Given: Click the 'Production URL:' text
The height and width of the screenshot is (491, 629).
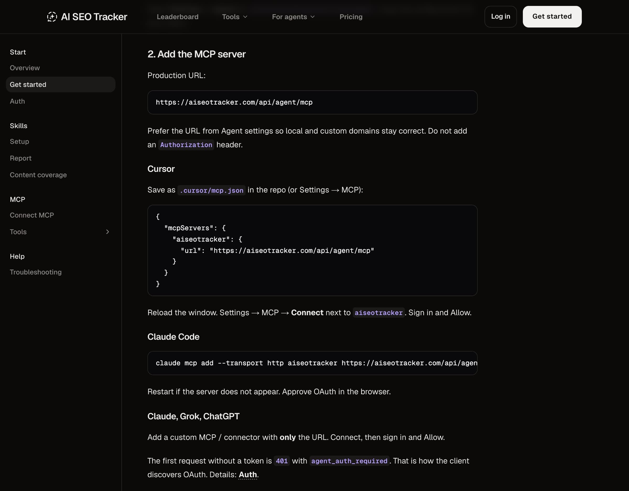Looking at the screenshot, I should point(177,75).
